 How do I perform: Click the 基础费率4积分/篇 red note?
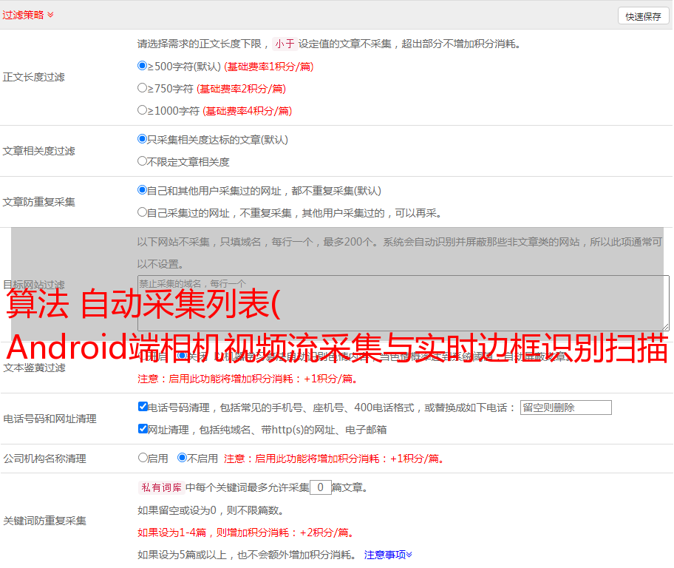247,111
